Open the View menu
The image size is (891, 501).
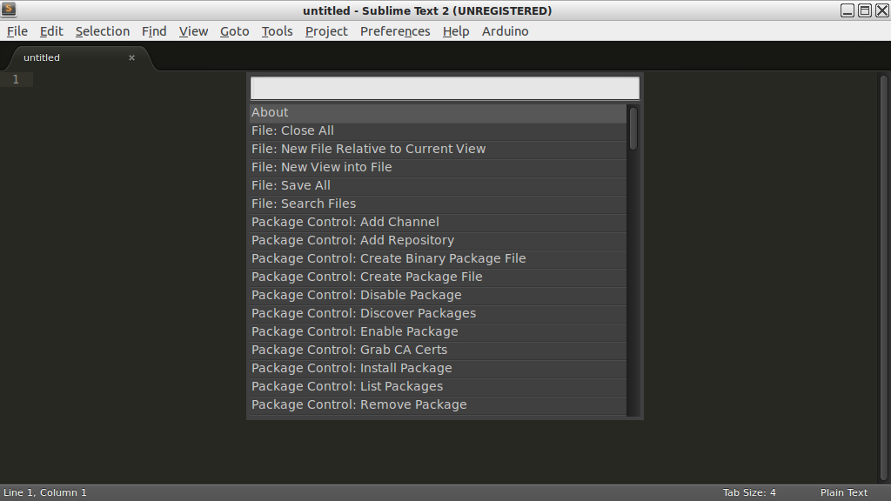[193, 31]
